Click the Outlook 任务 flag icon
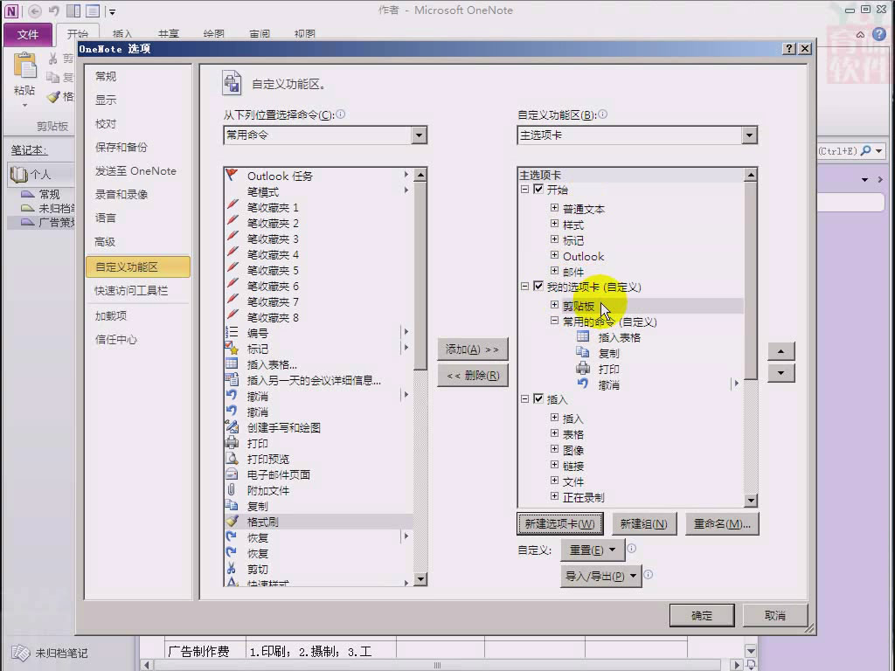895x671 pixels. point(232,175)
